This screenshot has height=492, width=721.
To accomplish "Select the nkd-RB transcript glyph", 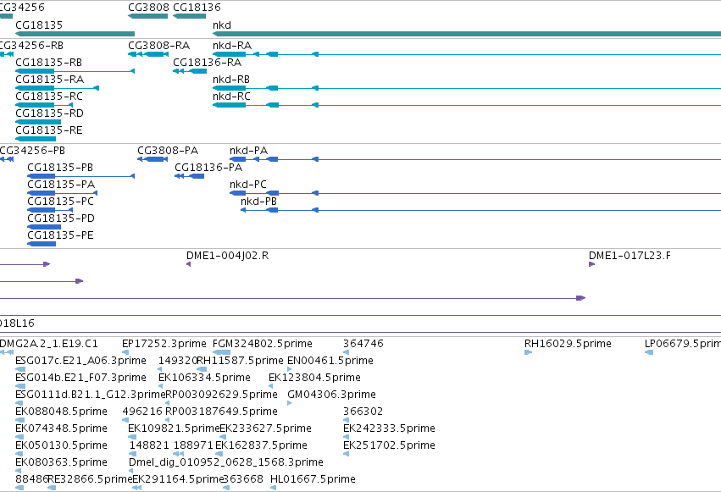I will coord(467,88).
